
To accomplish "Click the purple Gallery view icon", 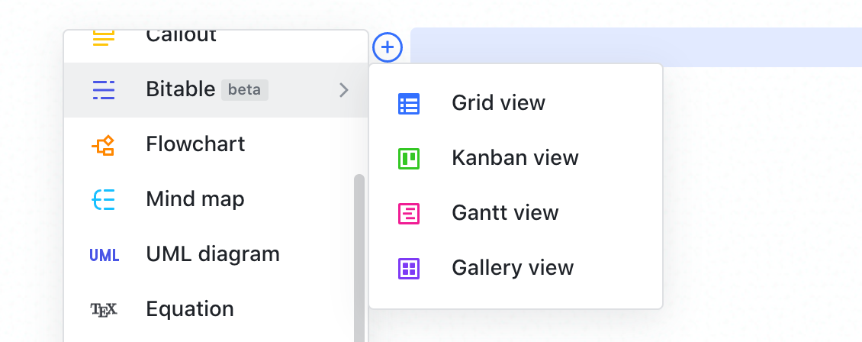I will tap(409, 269).
